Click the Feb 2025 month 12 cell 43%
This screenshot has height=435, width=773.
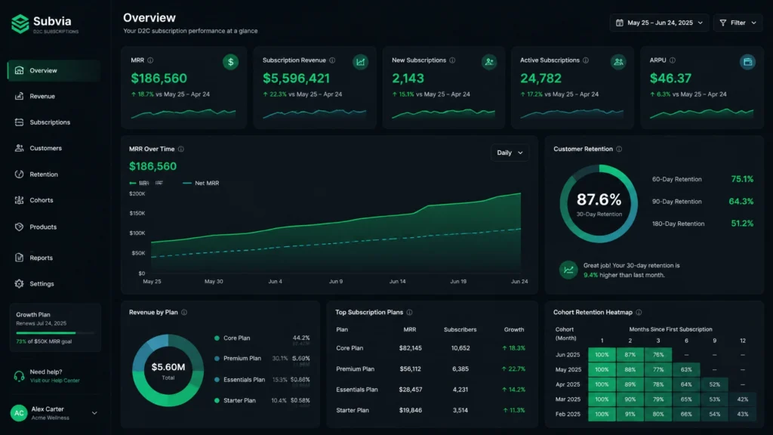(743, 415)
